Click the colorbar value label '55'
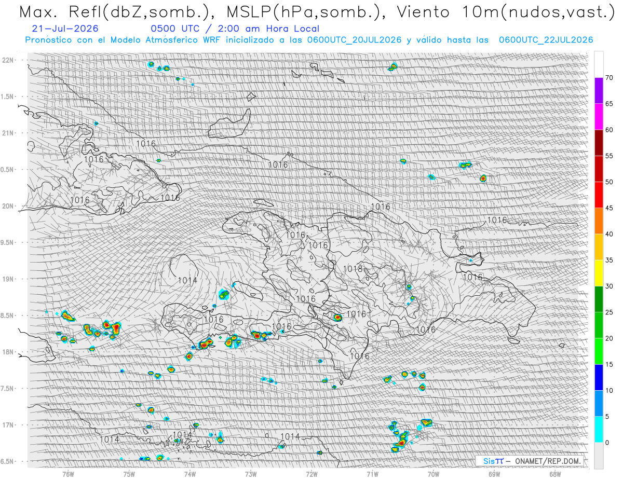This screenshot has height=481, width=623. pos(609,156)
